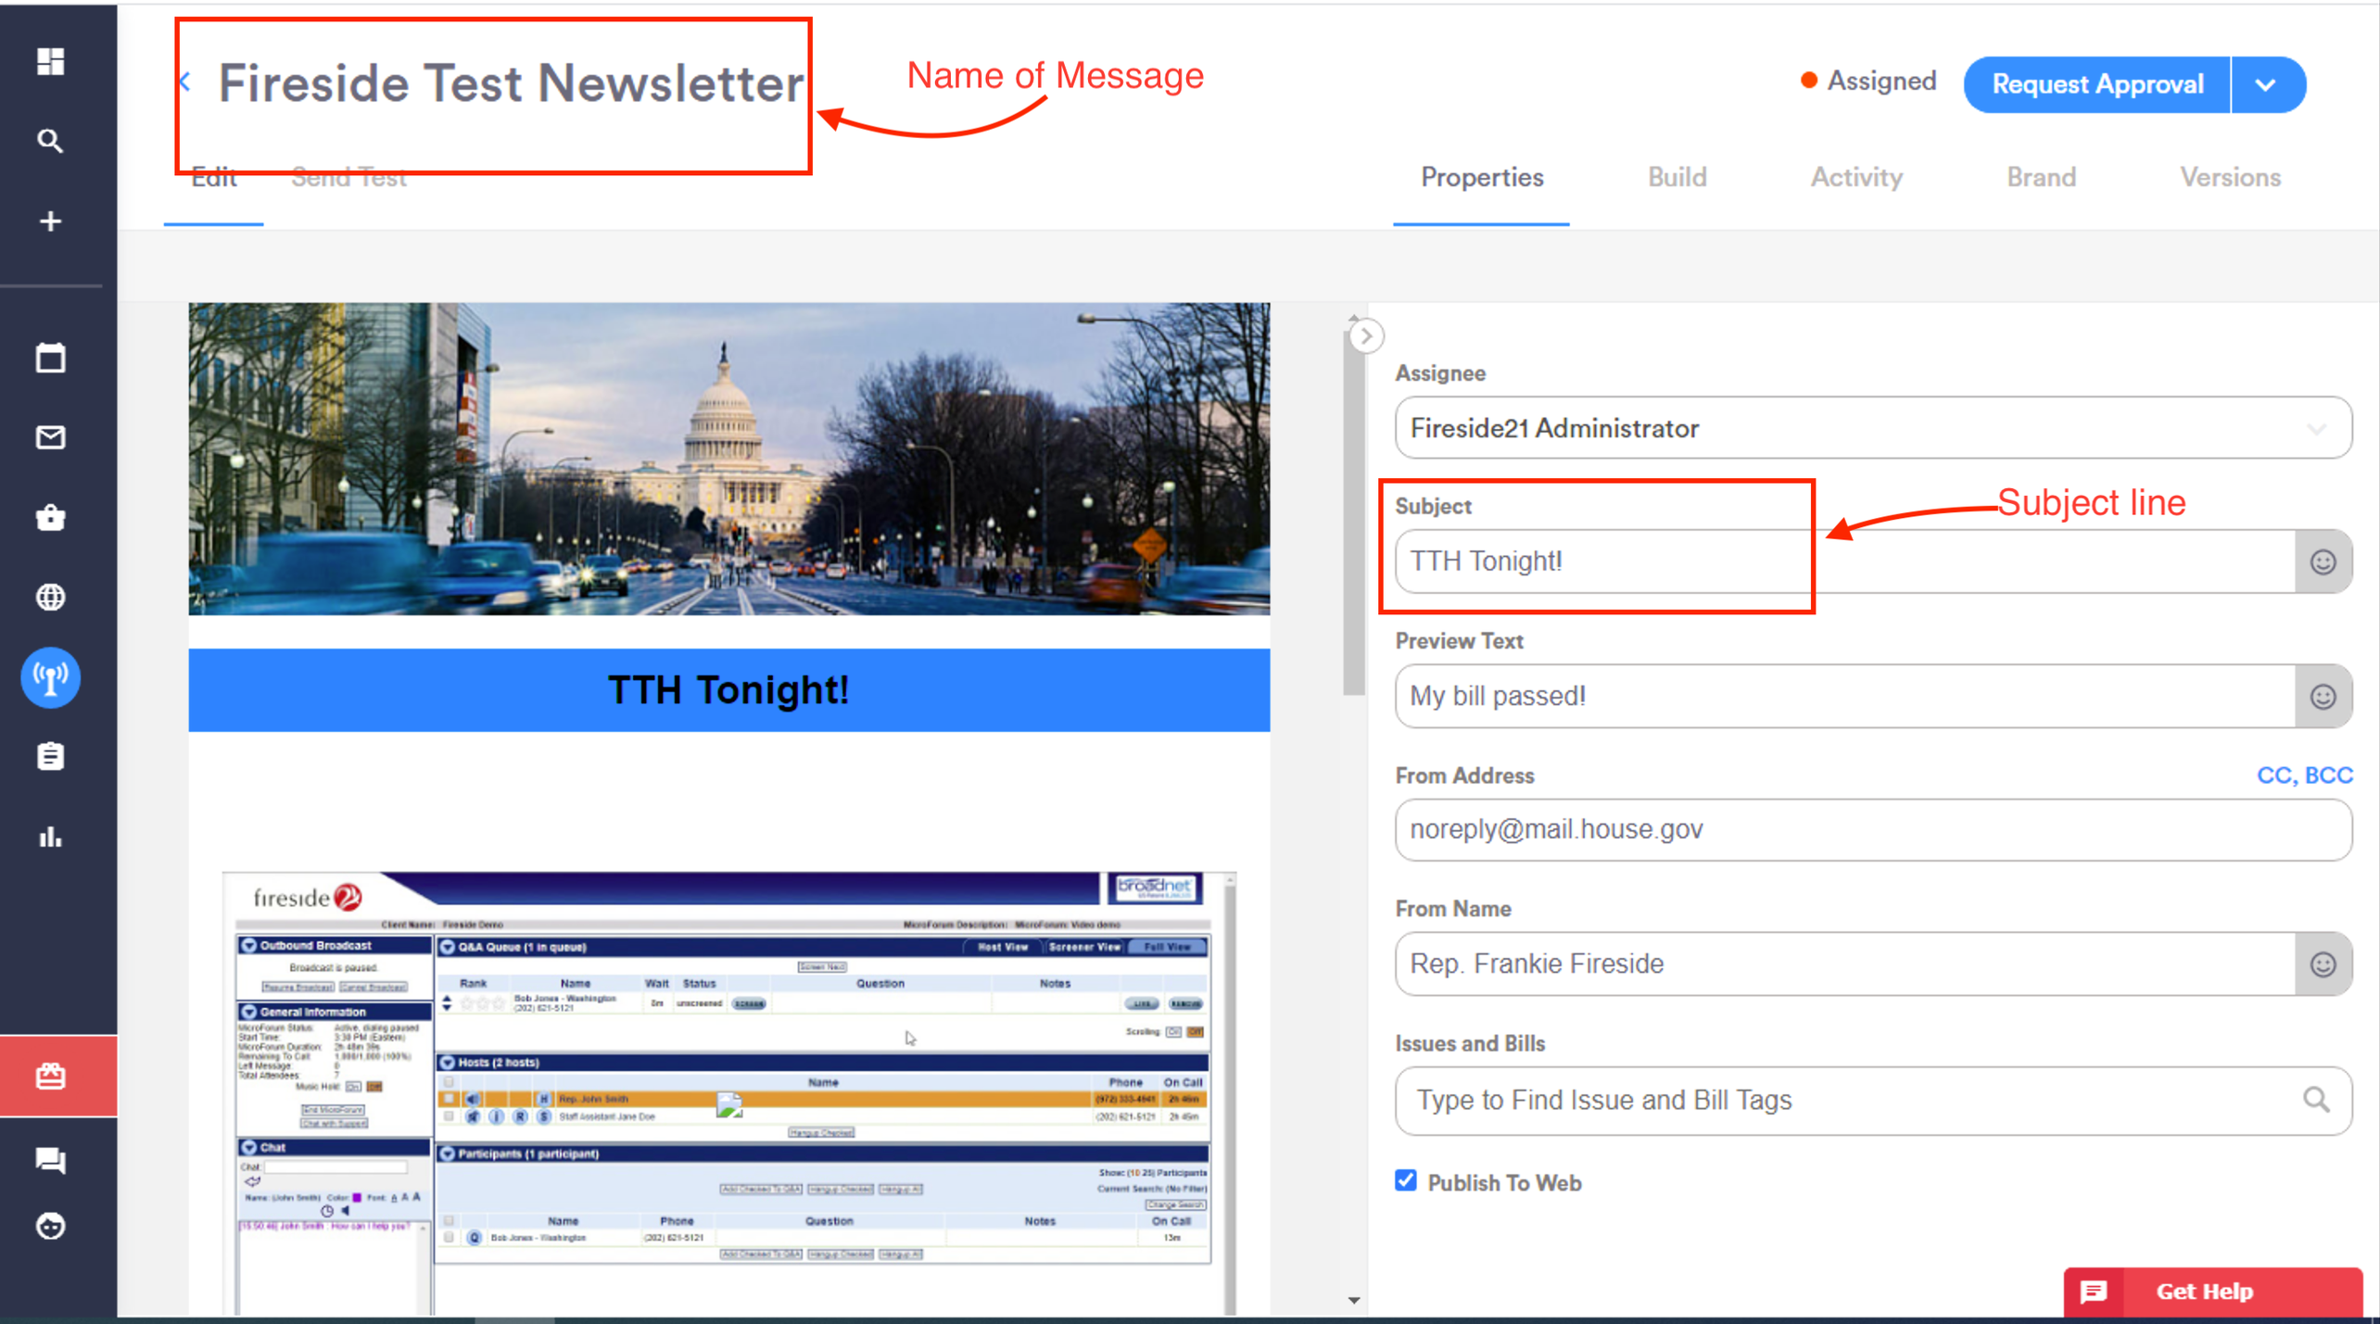Click the face avatar icon at sidebar bottom
The width and height of the screenshot is (2380, 1324).
tap(50, 1227)
